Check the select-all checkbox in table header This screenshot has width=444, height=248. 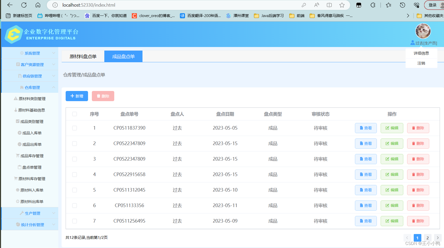pos(75,114)
